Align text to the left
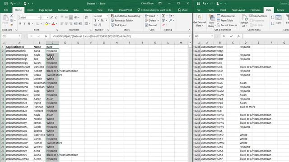This screenshot has height=162, width=289. [x=62, y=23]
